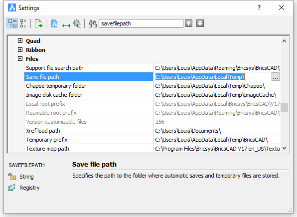The height and width of the screenshot is (217, 297).
Task: Jump to Drawing settings BricsCAD icon
Action: click(x=54, y=23)
